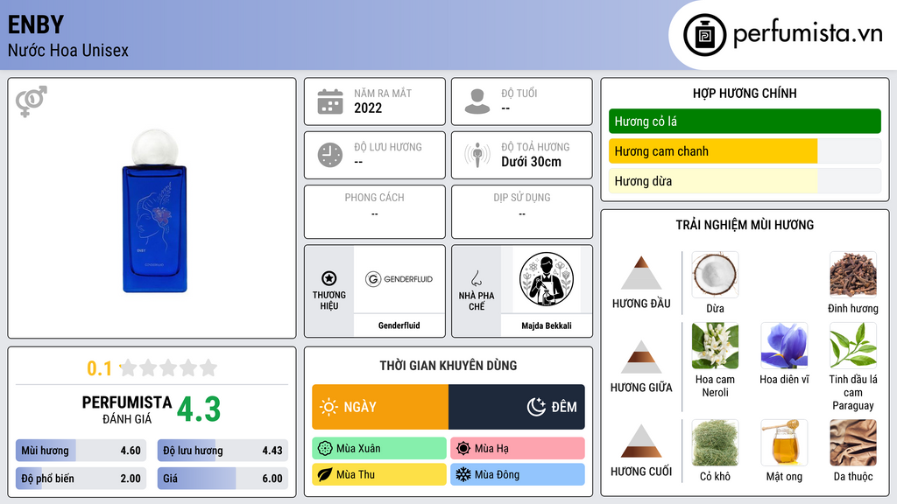Click the Hương dừa accord bar
The width and height of the screenshot is (897, 504).
click(x=745, y=181)
